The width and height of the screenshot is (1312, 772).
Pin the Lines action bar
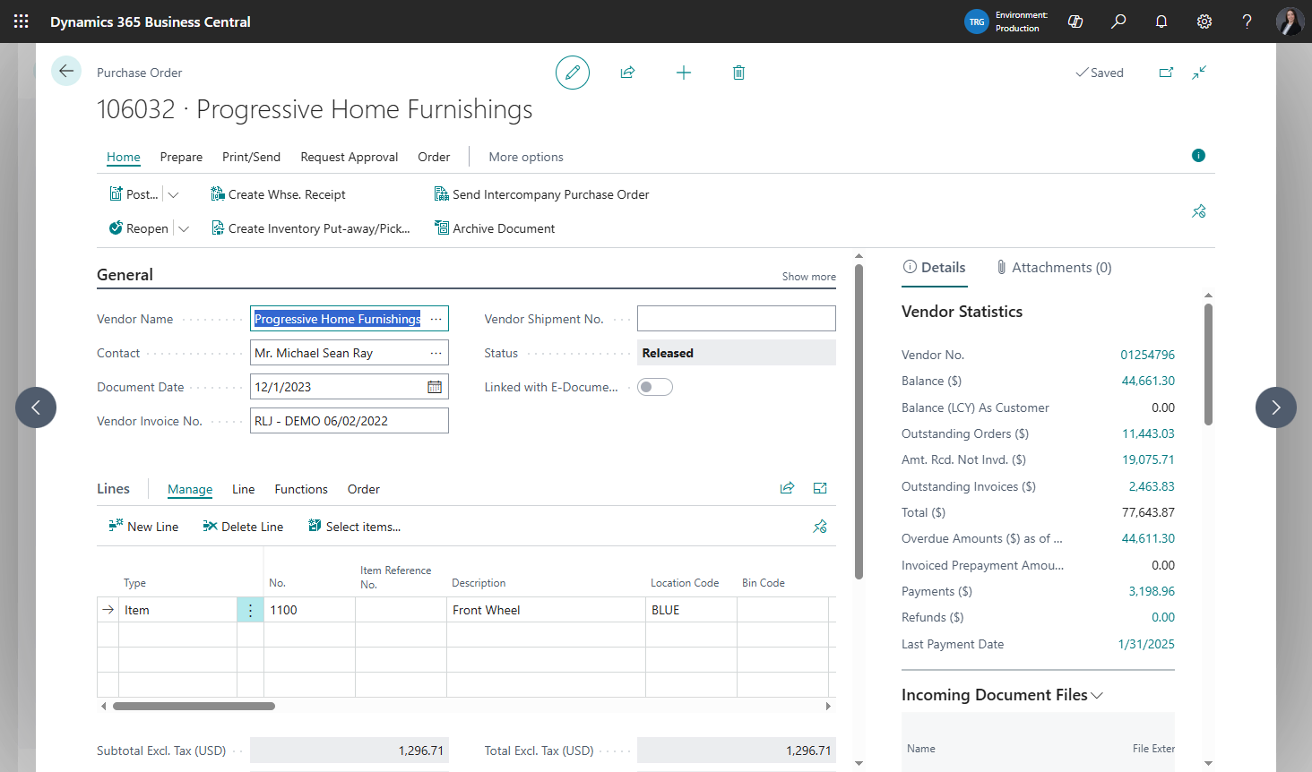point(820,527)
